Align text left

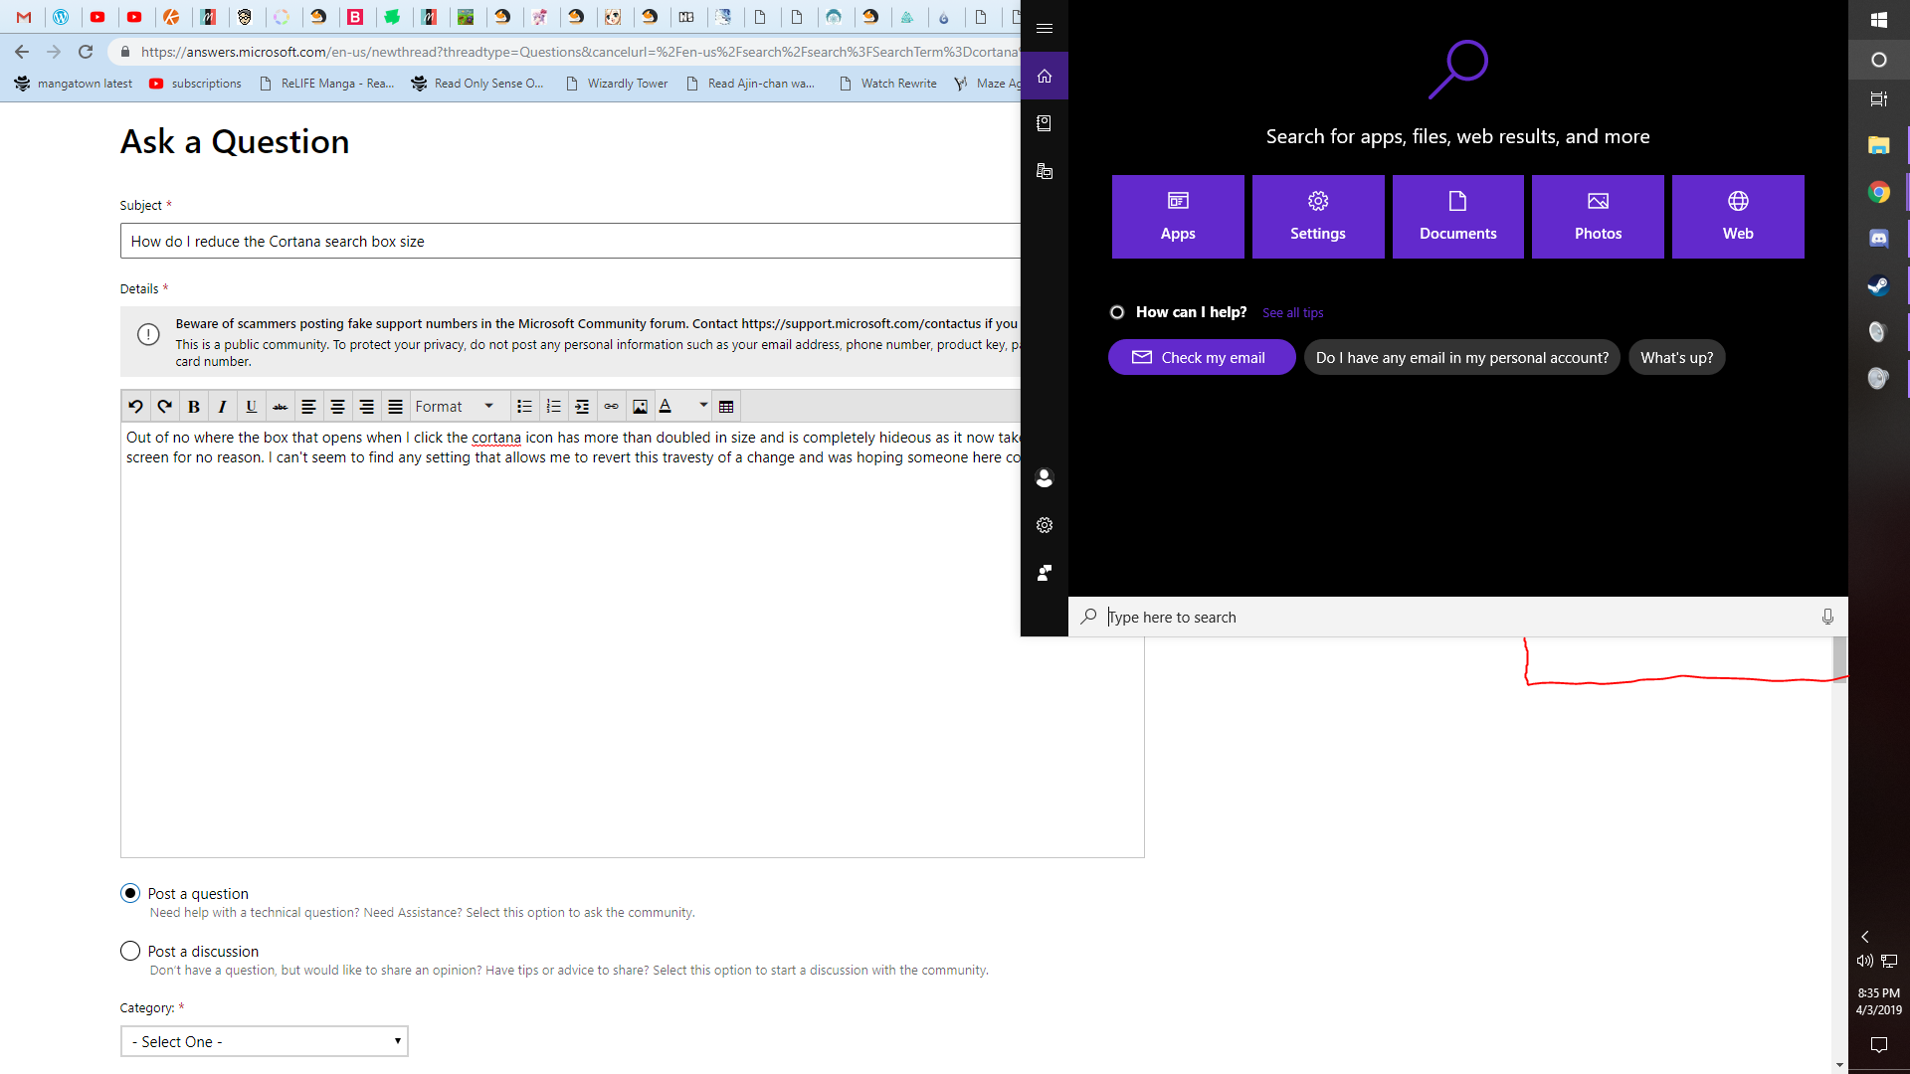coord(308,406)
